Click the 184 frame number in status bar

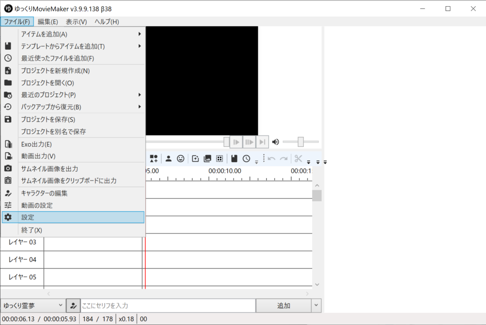(88, 319)
